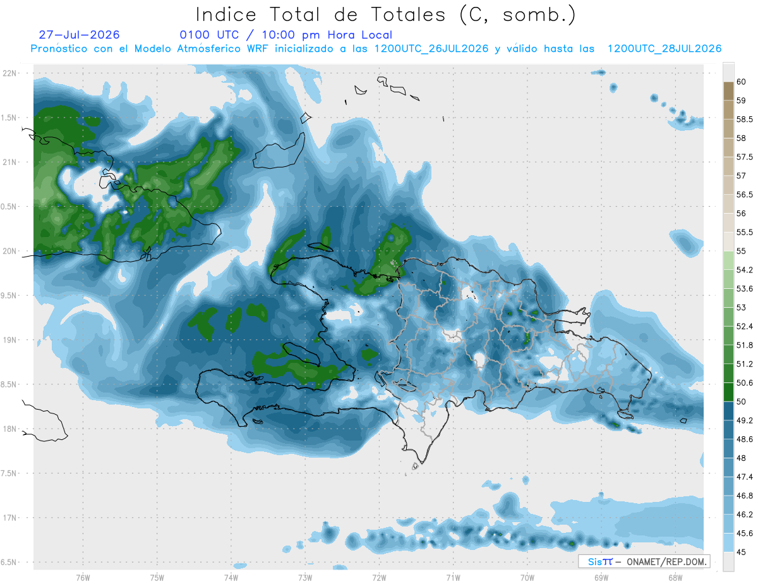Click the initialization time "1200UTC_26JUL2026"
The image size is (758, 586).
[x=431, y=49]
